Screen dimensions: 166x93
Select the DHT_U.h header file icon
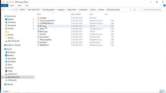pos(38,34)
